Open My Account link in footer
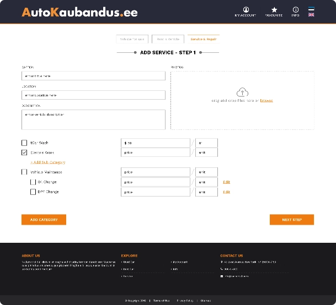The width and height of the screenshot is (336, 305). tap(179, 262)
